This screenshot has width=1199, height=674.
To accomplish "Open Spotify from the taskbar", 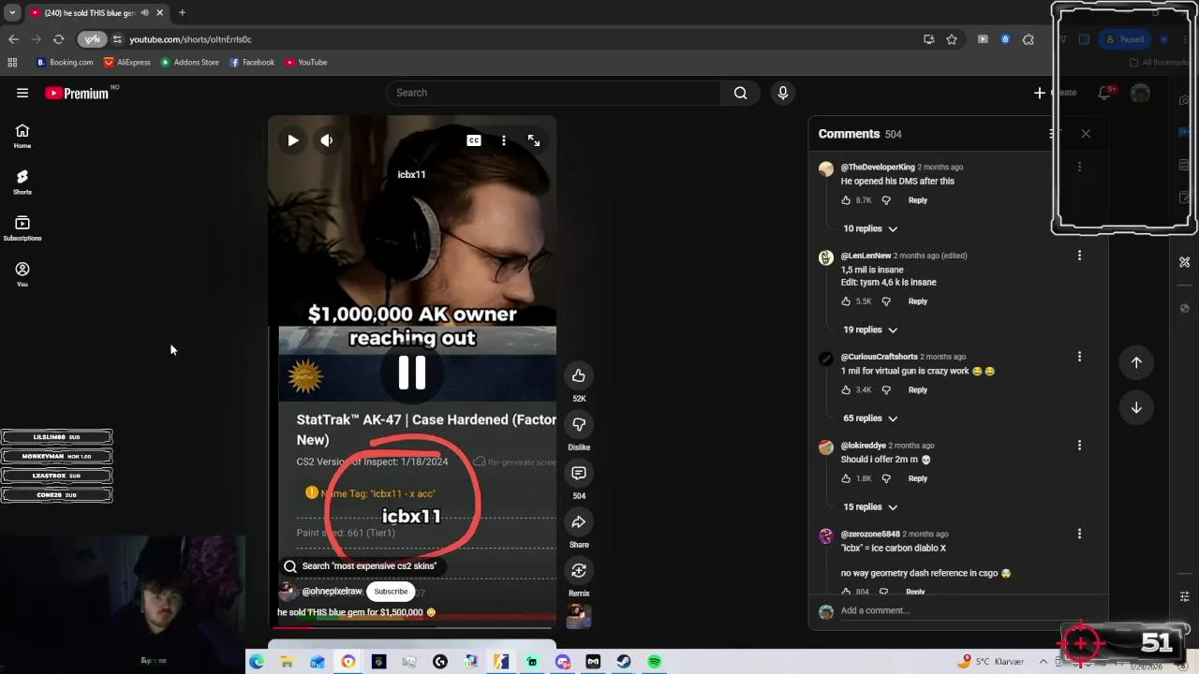I will [x=655, y=662].
